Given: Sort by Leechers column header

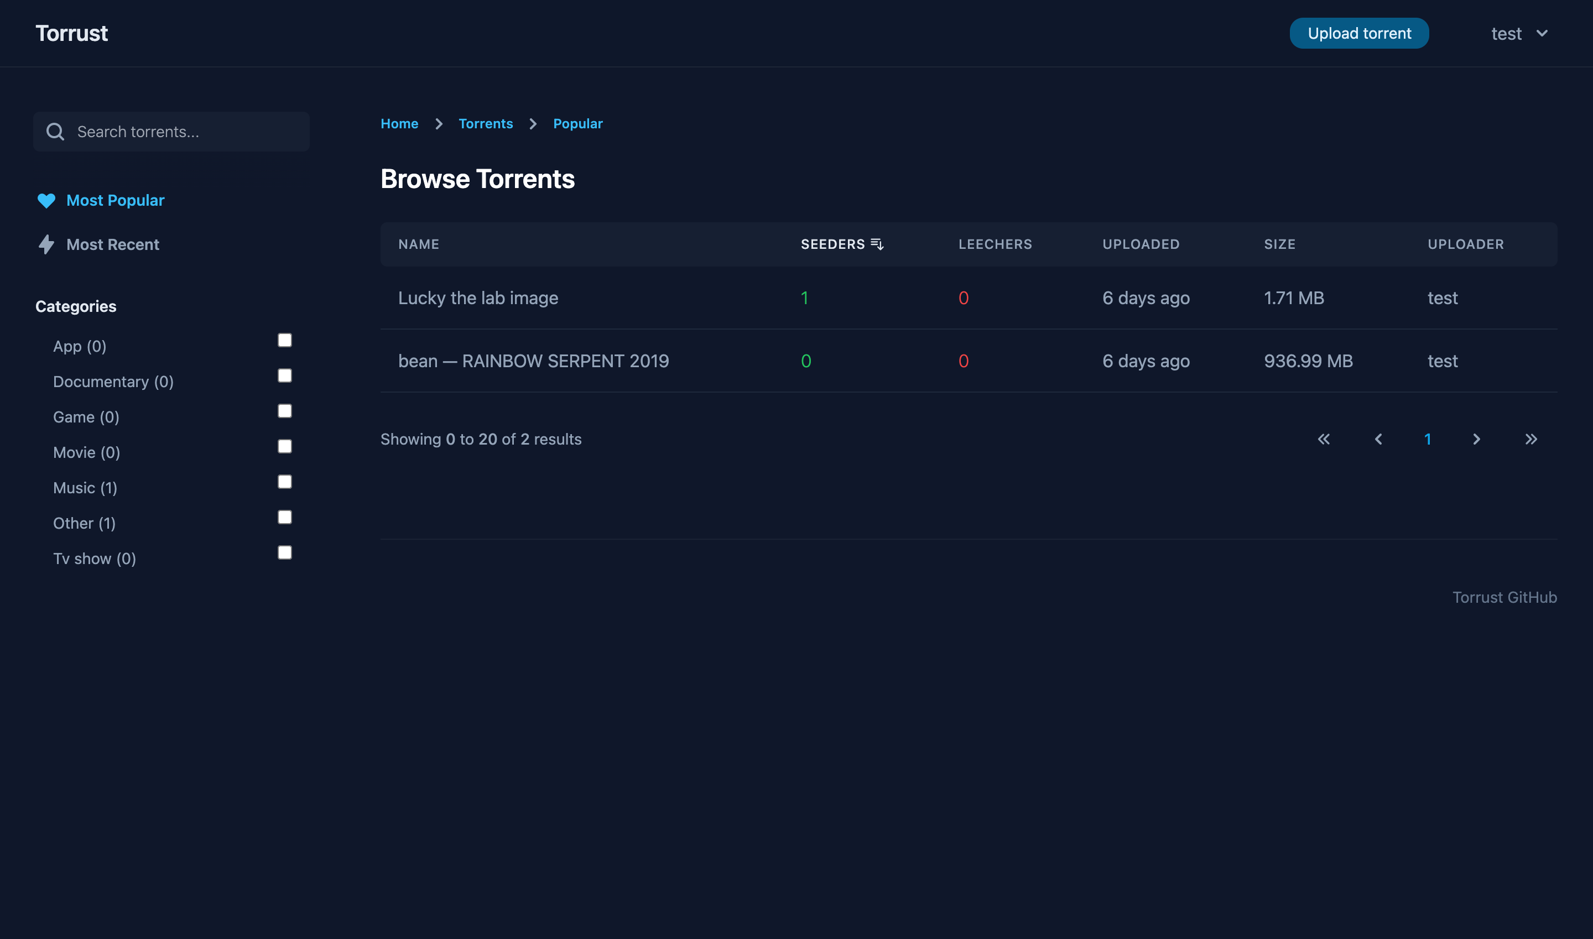Looking at the screenshot, I should [x=995, y=244].
